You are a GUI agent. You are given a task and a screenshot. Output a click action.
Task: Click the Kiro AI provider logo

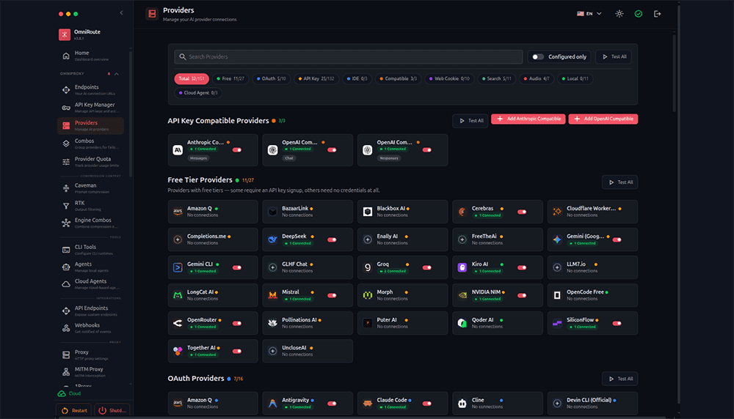(462, 267)
